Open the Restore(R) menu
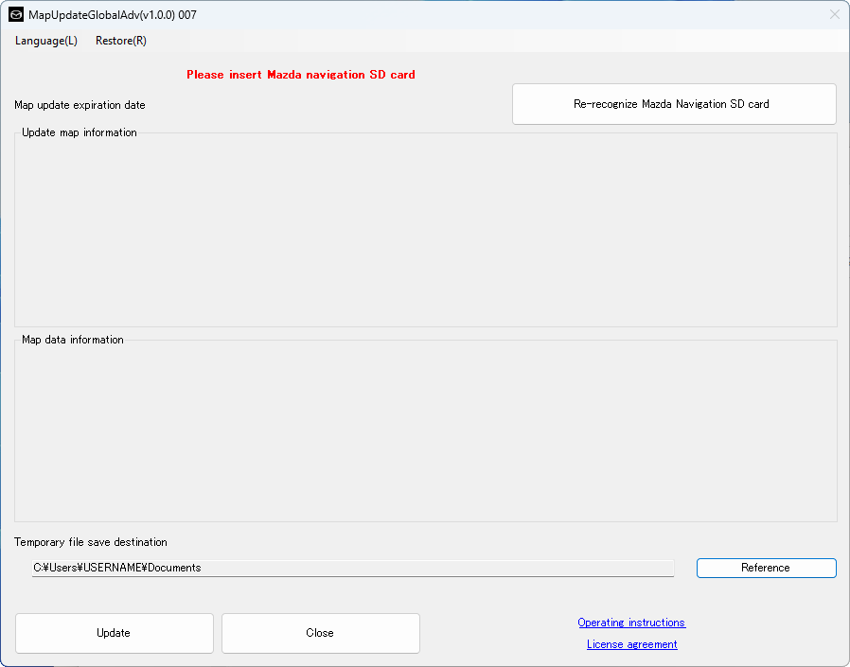 pos(120,41)
